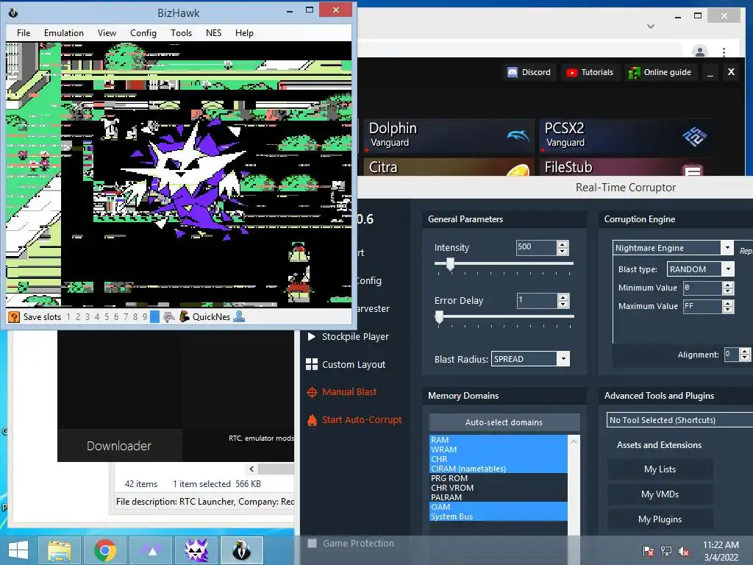Open My VMDs button

660,494
